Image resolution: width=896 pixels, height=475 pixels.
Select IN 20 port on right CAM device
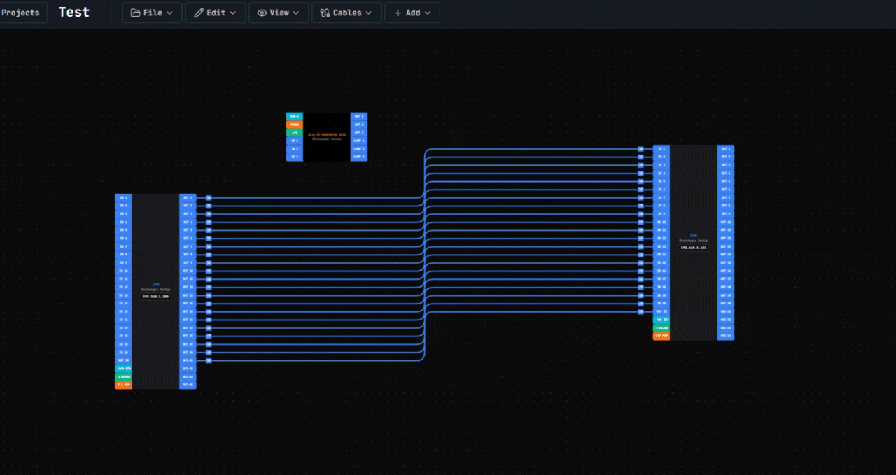(661, 304)
